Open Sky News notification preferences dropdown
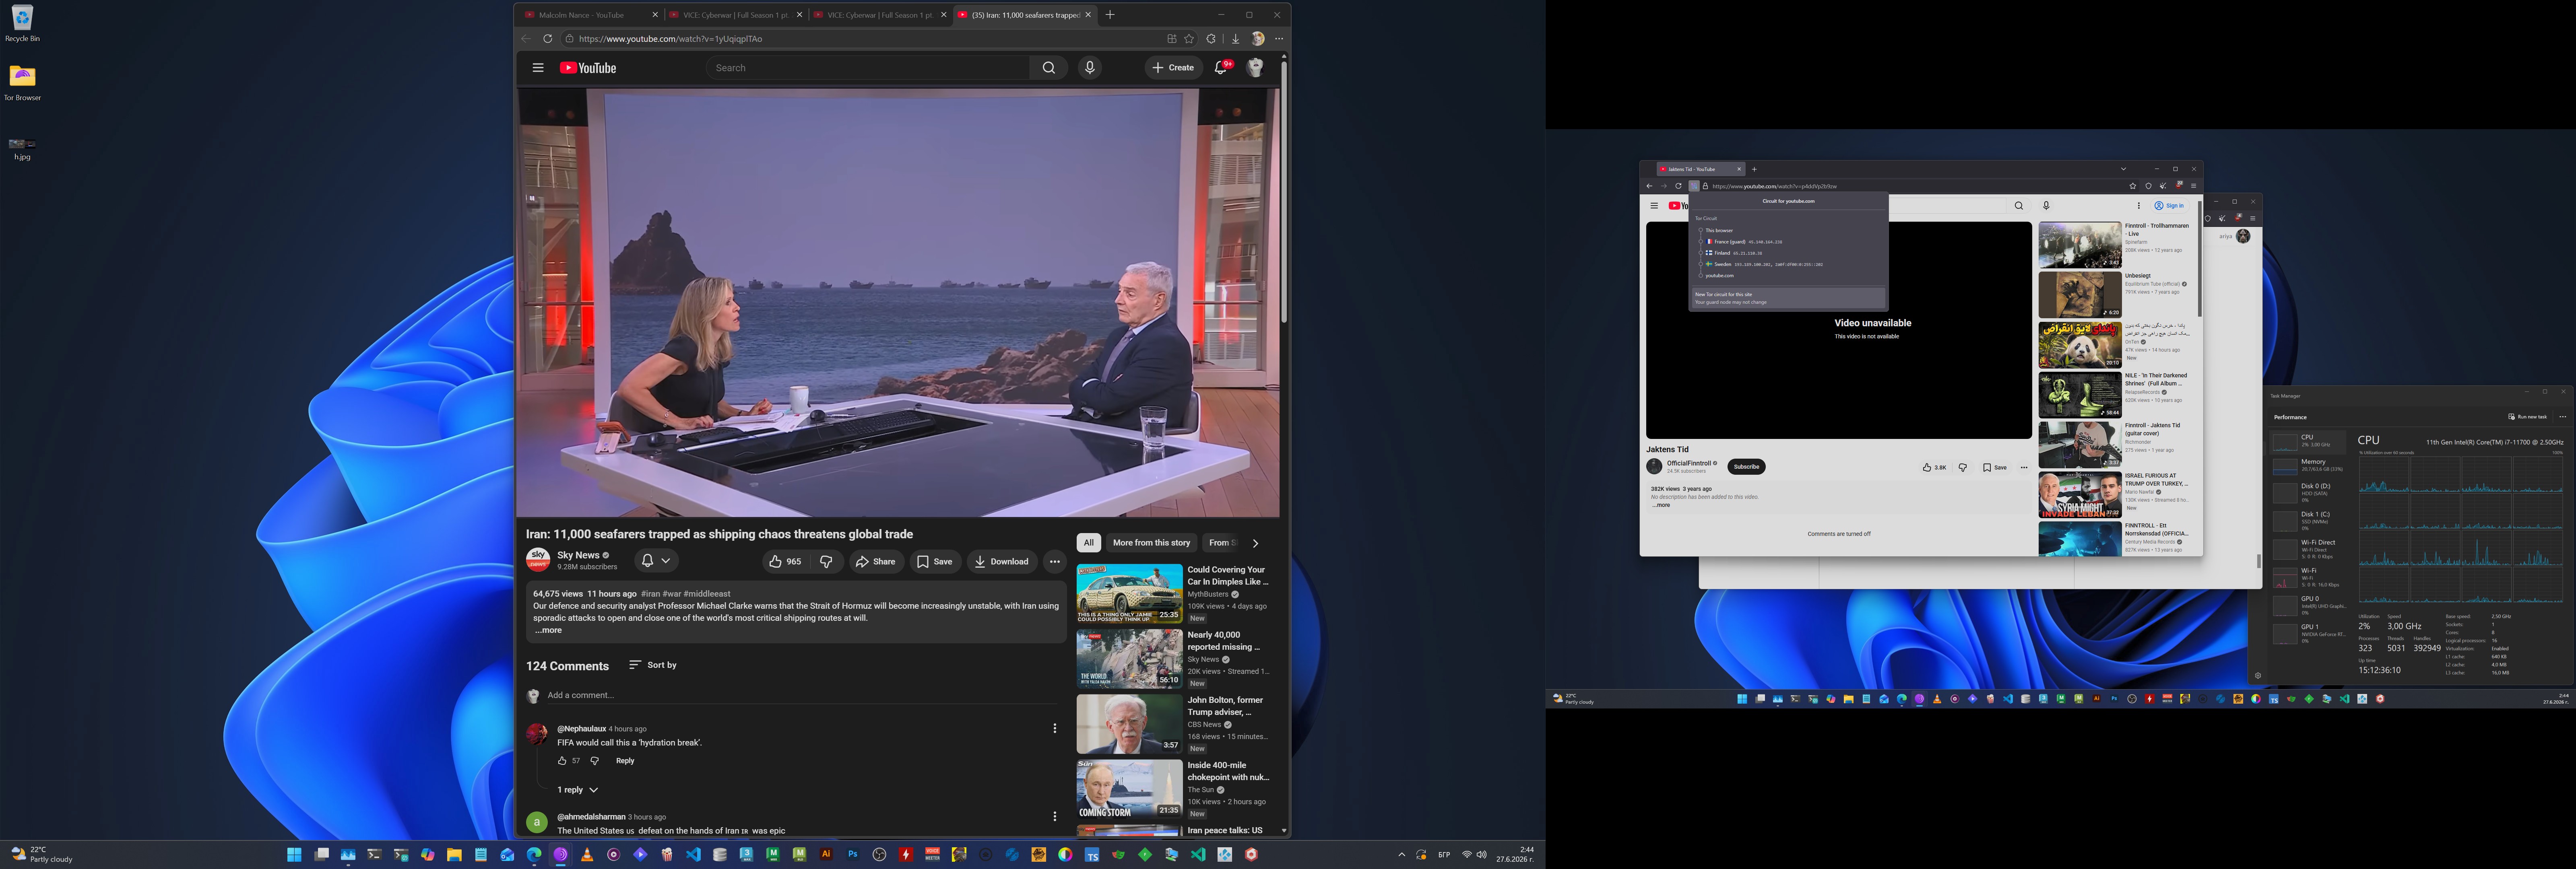 [656, 561]
